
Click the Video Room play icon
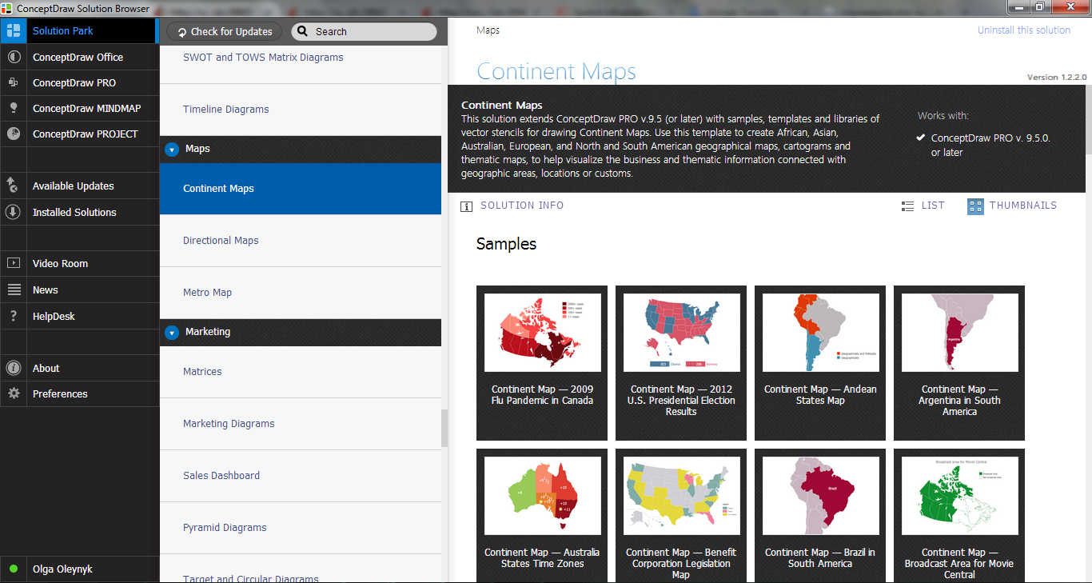pos(13,263)
